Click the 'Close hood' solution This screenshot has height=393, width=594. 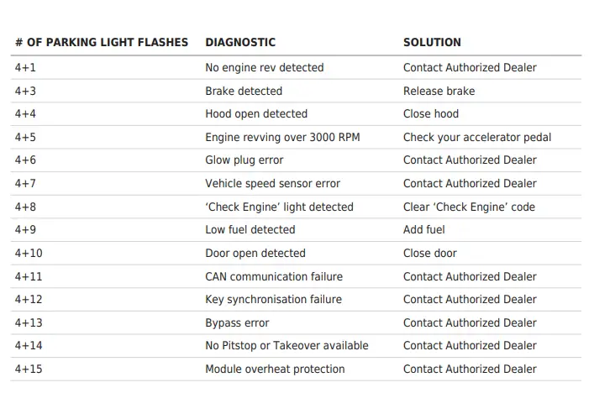click(431, 113)
